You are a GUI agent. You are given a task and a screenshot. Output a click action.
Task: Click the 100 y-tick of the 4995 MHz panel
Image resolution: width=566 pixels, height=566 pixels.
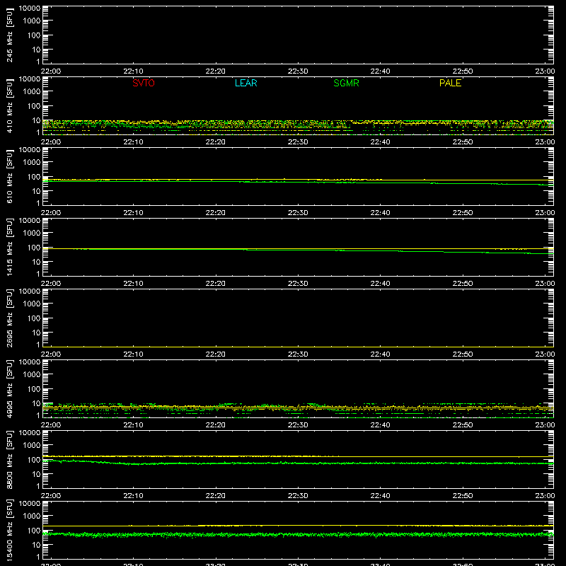click(x=34, y=389)
